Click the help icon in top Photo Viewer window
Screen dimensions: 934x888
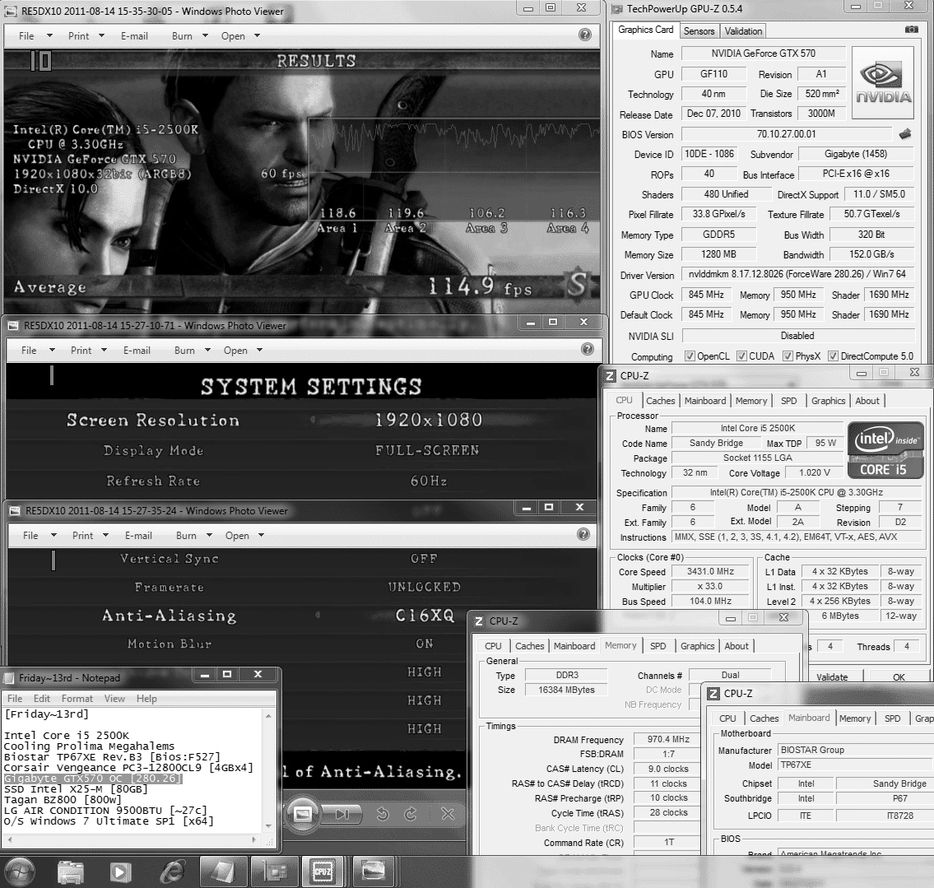(584, 35)
